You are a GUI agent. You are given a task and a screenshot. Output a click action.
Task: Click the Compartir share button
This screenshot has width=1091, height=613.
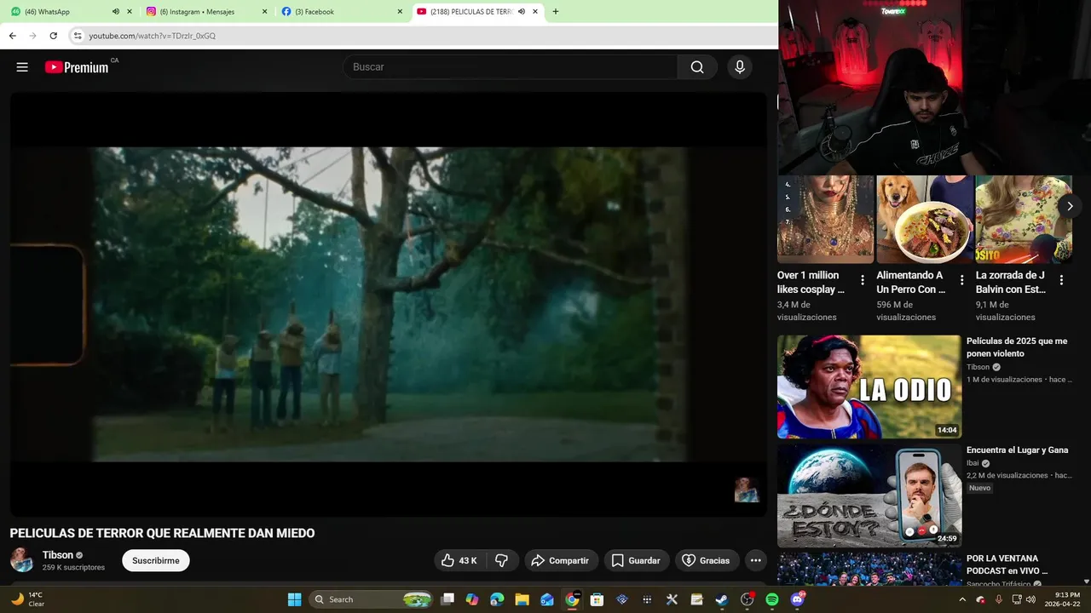click(x=561, y=560)
